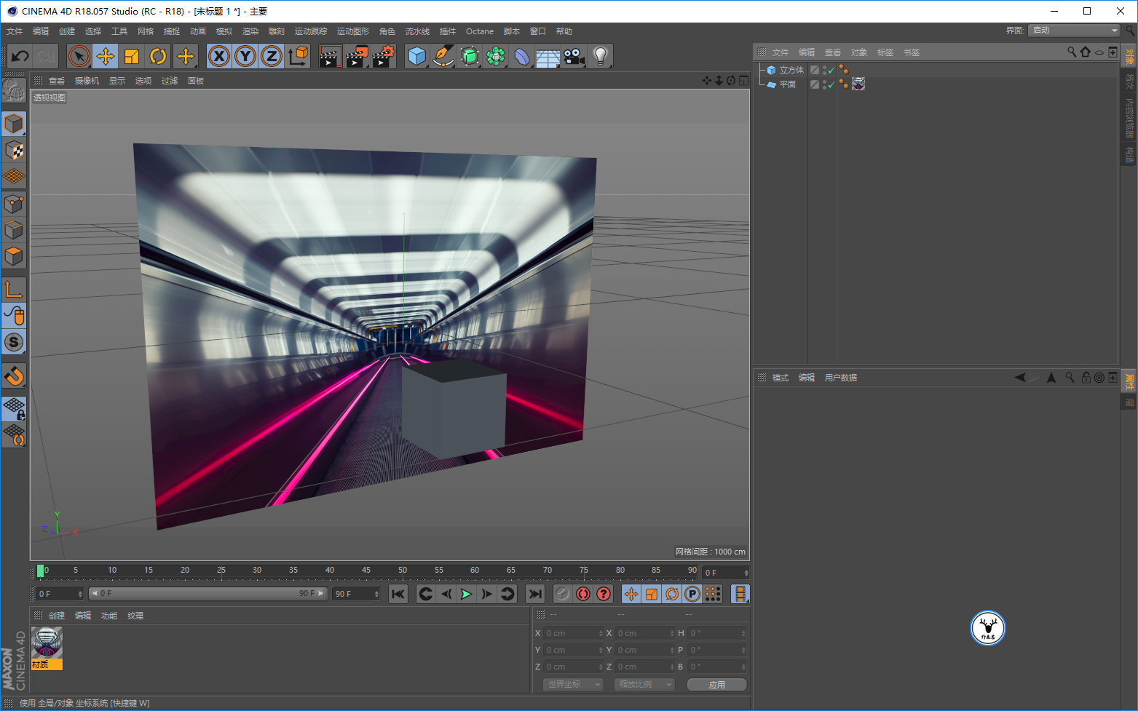
Task: Open the 界面 layout dropdown
Action: point(1074,30)
